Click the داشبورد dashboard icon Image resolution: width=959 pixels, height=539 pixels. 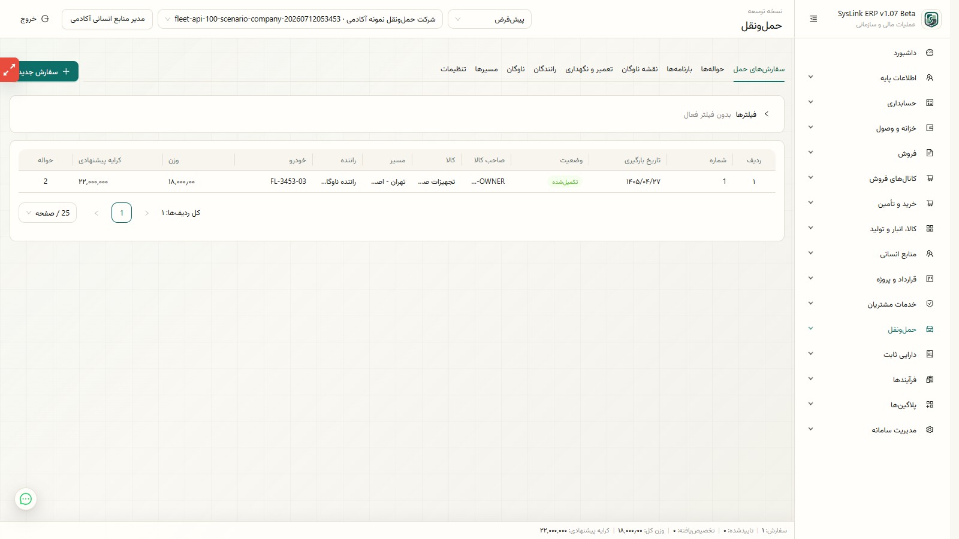tap(930, 53)
